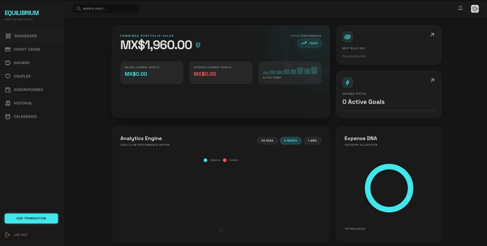Click the search magnifier icon
The image size is (487, 246).
[x=79, y=9]
